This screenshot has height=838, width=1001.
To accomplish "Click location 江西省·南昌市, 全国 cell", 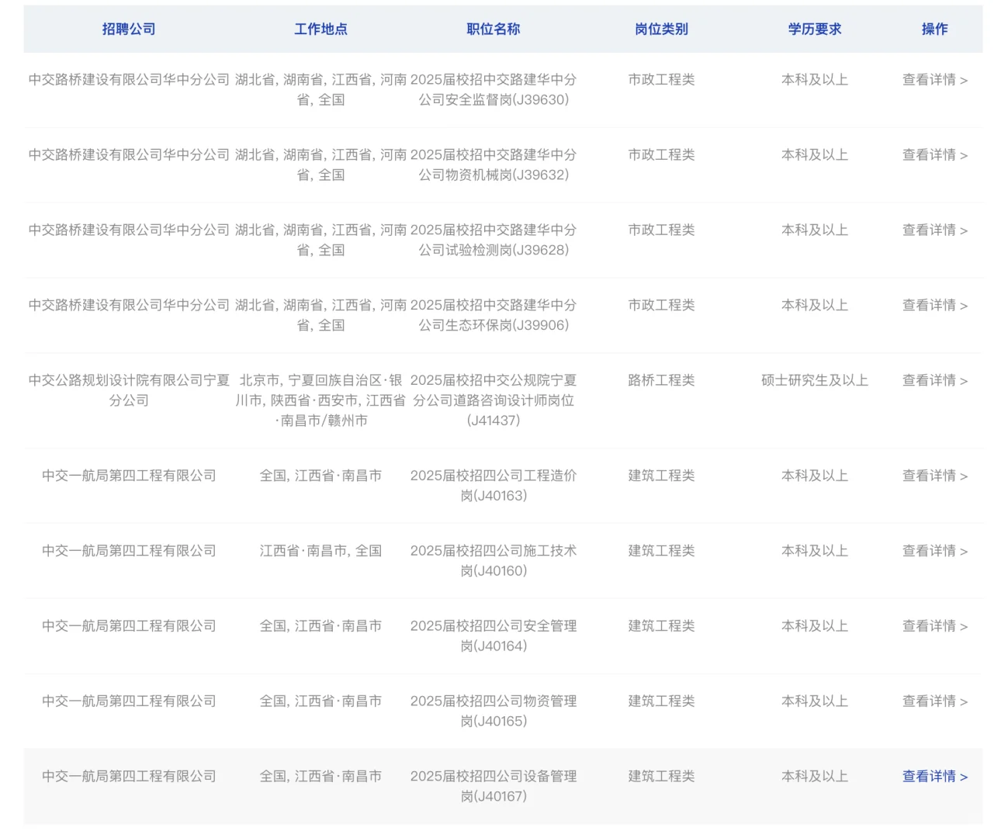I will pyautogui.click(x=320, y=552).
